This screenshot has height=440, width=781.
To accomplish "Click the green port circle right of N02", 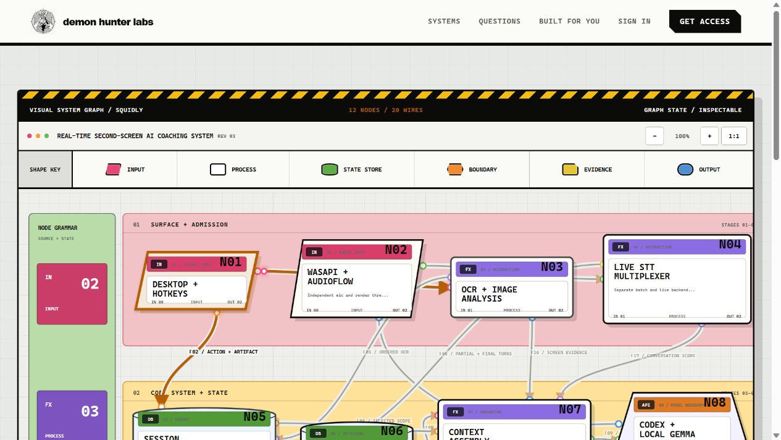I will click(423, 266).
